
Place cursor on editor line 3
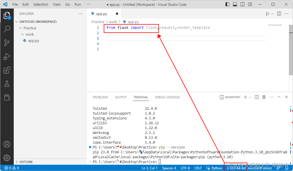186,38
